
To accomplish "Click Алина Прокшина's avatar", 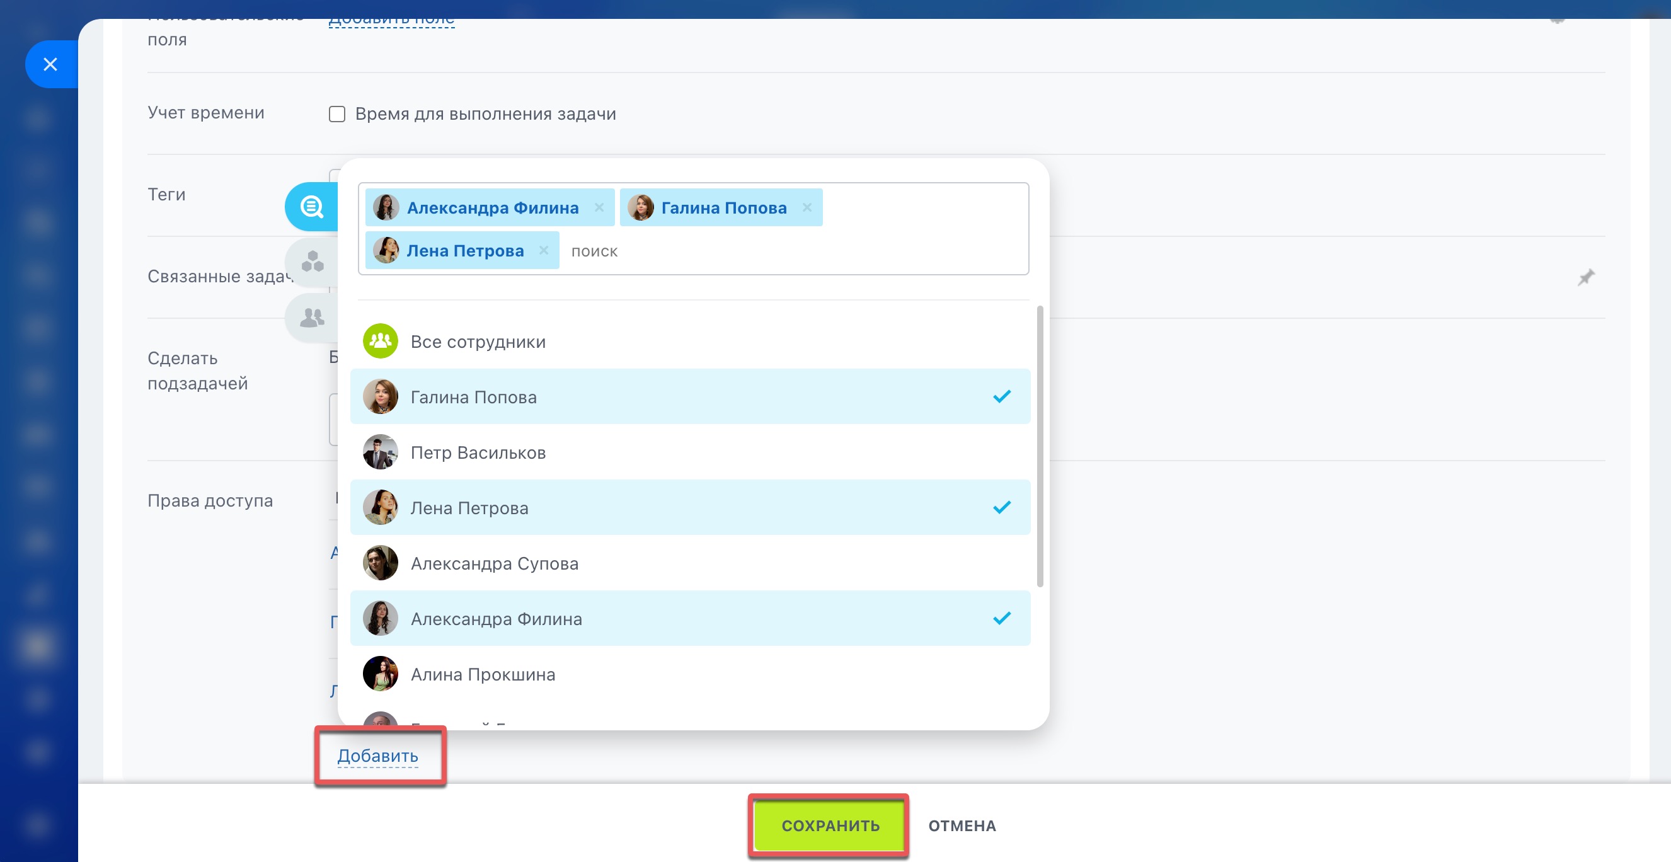I will pos(380,674).
